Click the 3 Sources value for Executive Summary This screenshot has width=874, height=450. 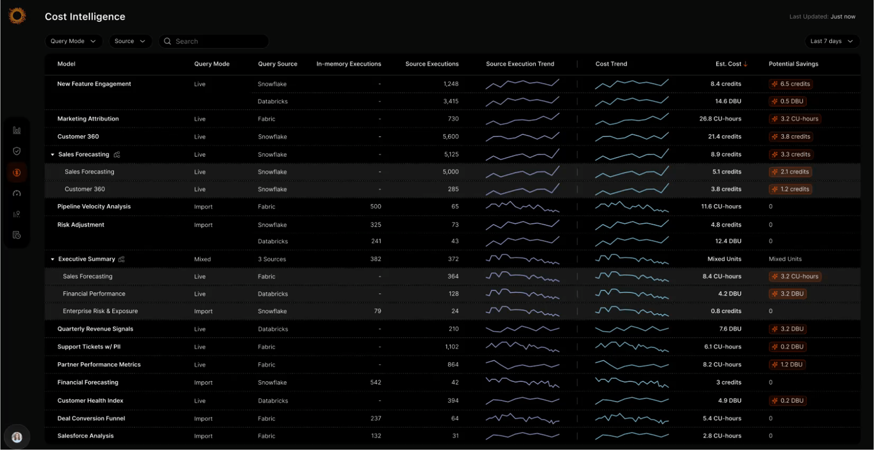tap(272, 259)
